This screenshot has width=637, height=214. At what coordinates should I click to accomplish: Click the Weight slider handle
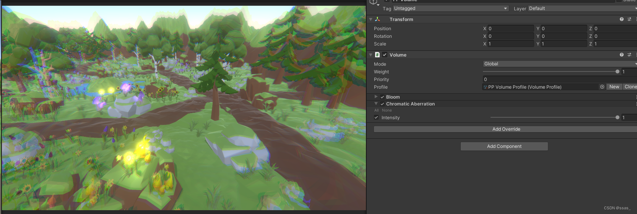617,71
